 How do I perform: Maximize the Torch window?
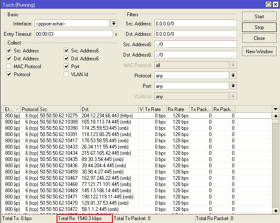(x=268, y=5)
